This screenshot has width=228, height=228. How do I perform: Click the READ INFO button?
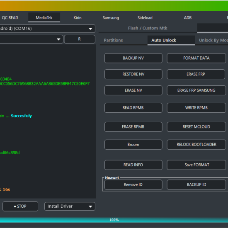coord(133,165)
